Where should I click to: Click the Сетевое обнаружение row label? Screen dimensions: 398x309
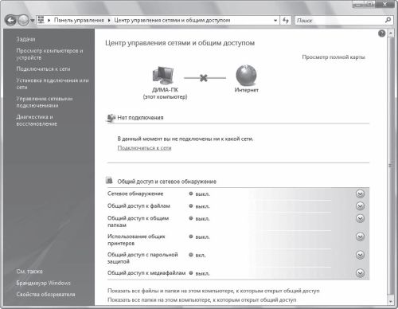[135, 194]
